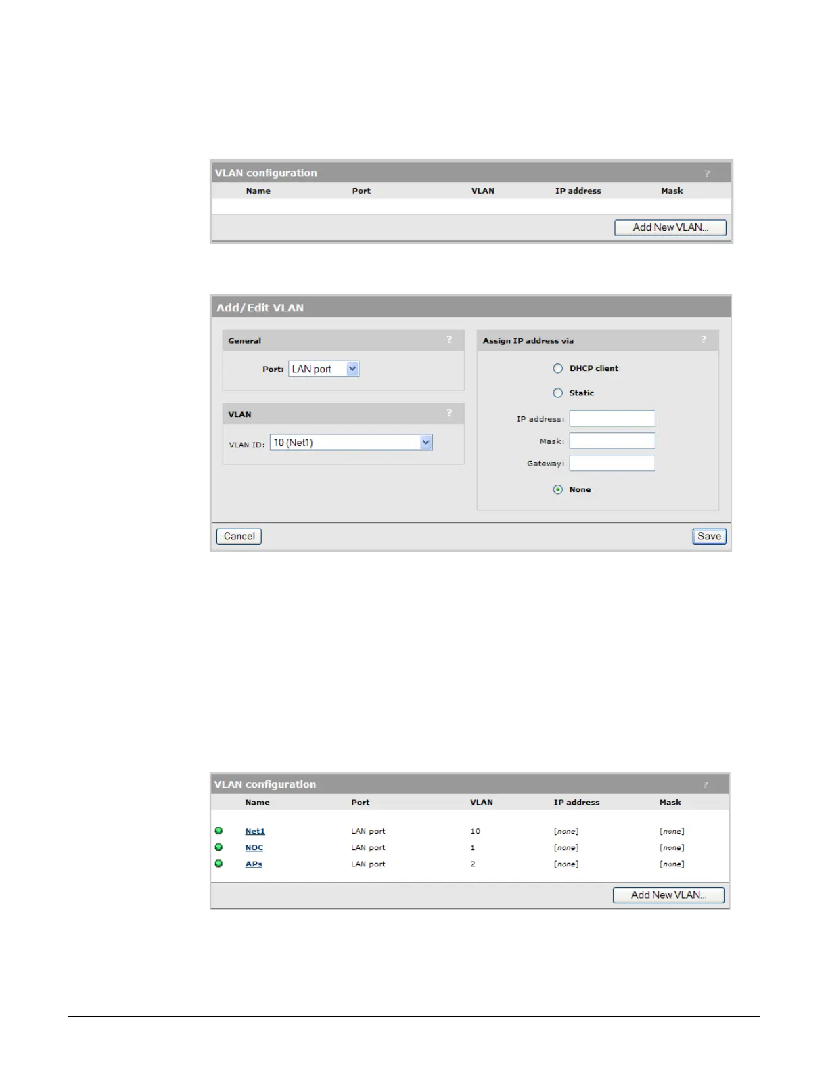Click LAN port cell in NOC row
The width and height of the screenshot is (828, 1072).
pos(368,847)
